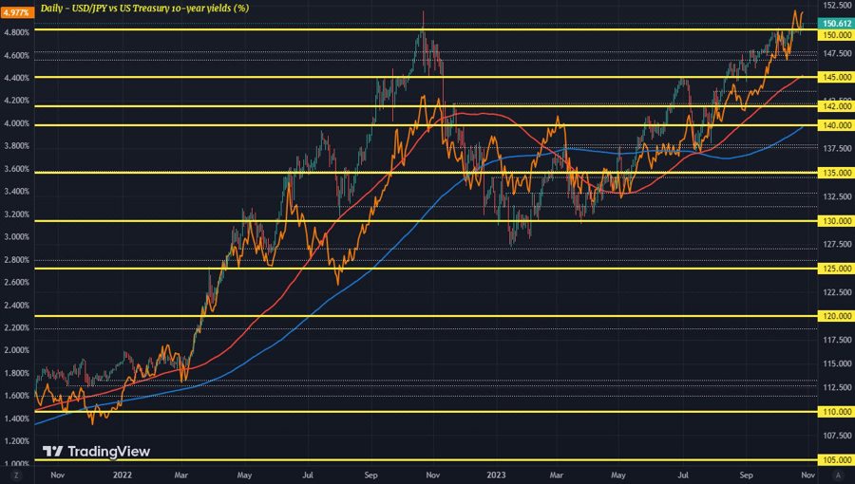Select the 120.000 yellow price level label
Screen dimensions: 855x484
pos(836,316)
